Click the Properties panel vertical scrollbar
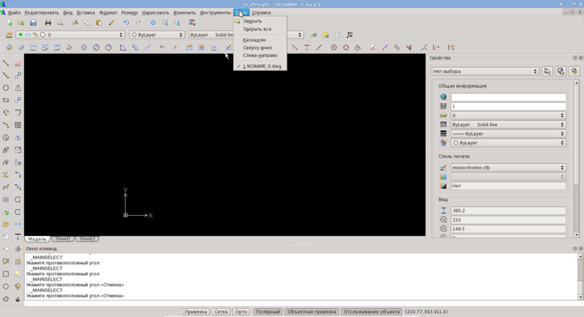 (x=577, y=159)
